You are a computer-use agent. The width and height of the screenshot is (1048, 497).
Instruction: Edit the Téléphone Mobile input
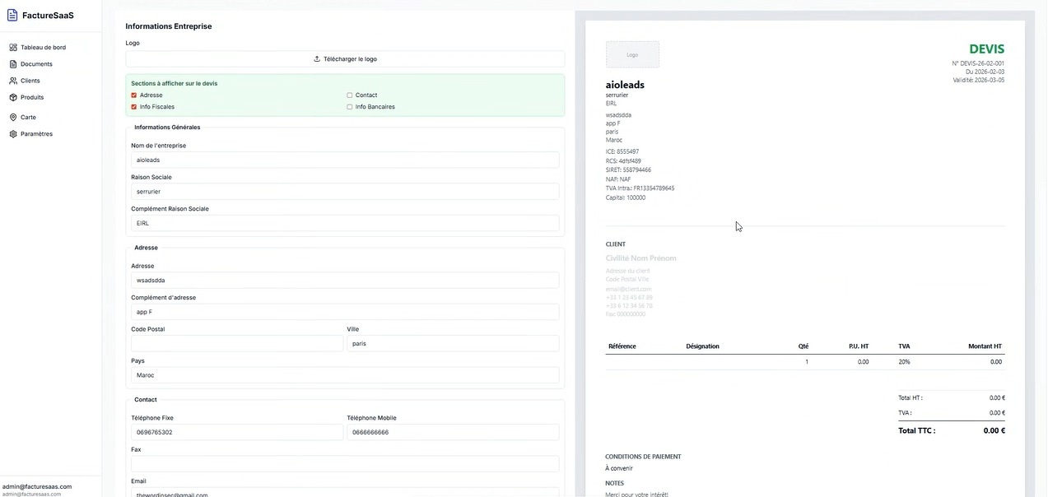[453, 432]
